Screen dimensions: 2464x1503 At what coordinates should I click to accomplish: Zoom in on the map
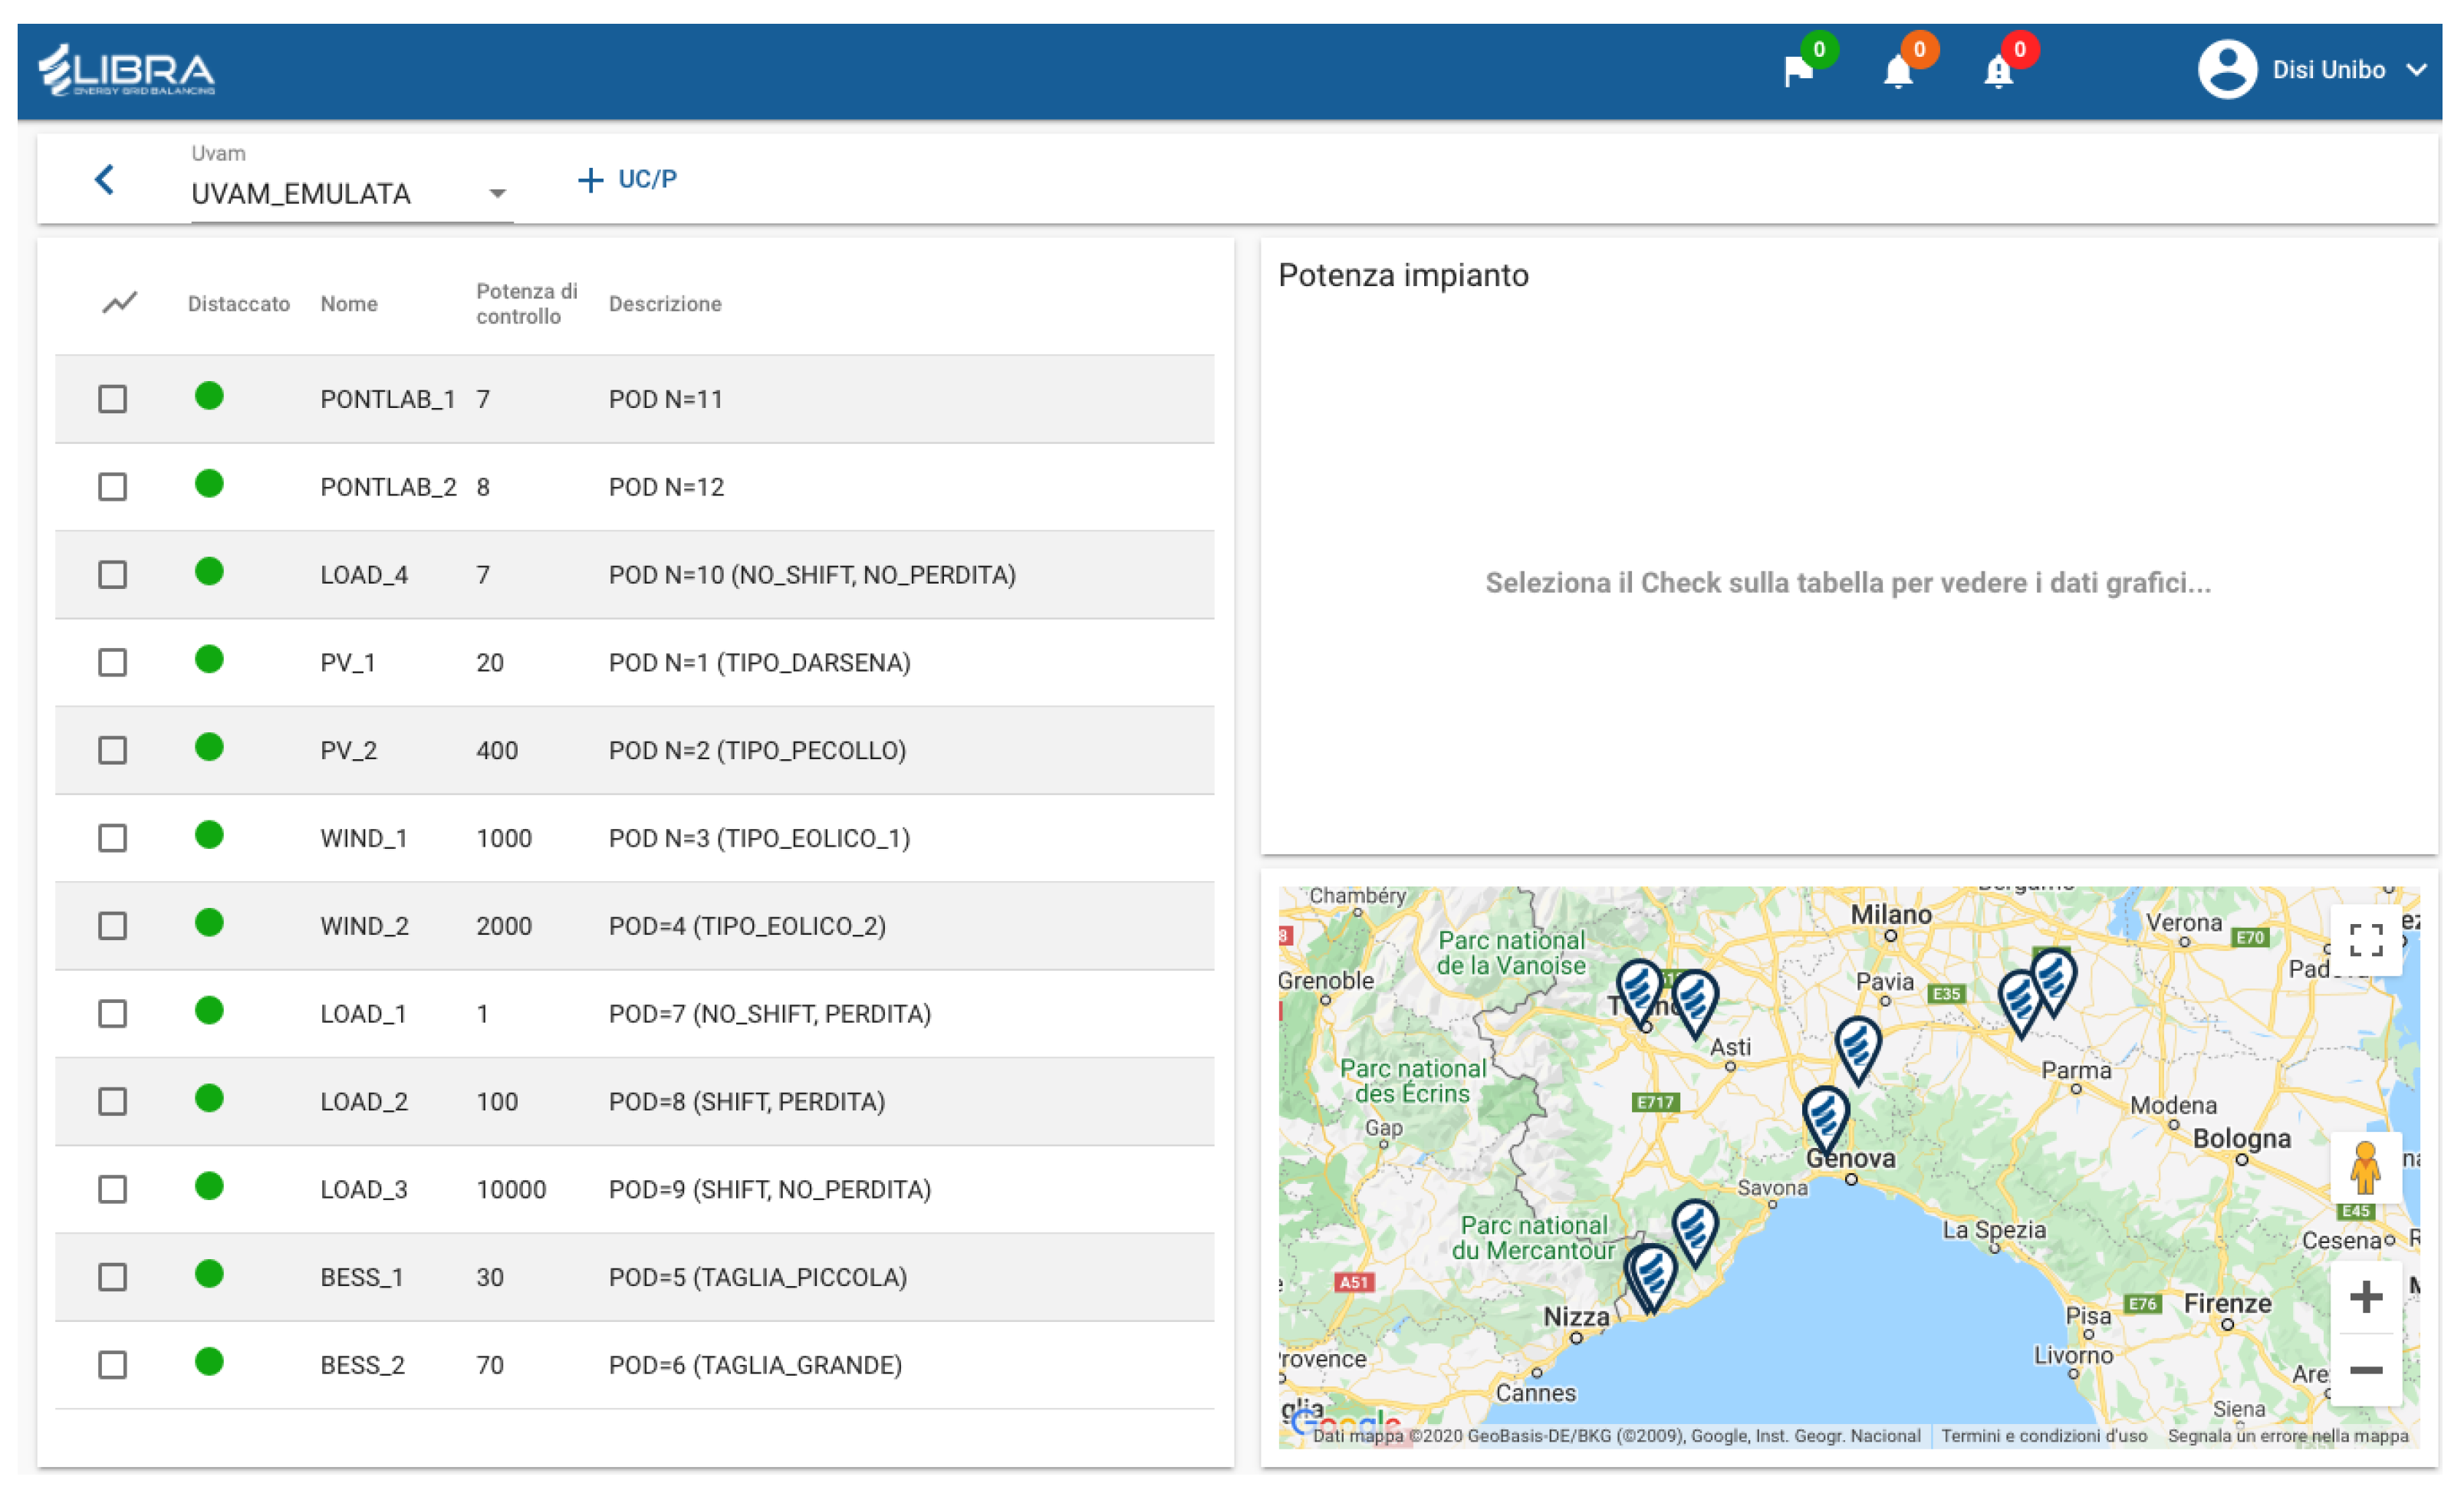point(2365,1297)
